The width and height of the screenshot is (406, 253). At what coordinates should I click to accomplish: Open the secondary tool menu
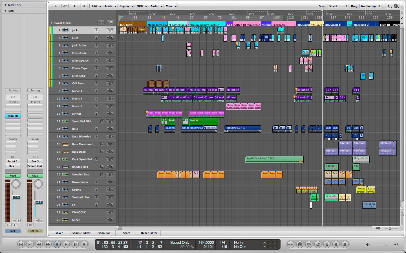click(396, 6)
